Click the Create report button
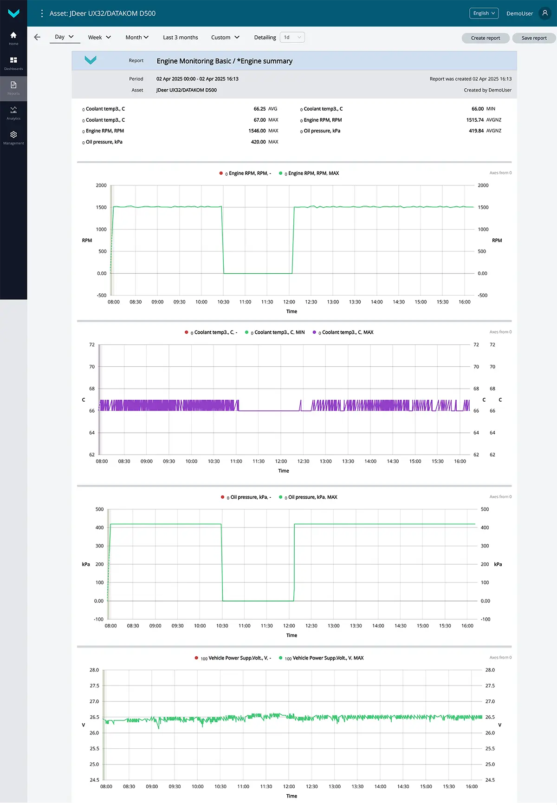The height and width of the screenshot is (805, 557). click(486, 38)
